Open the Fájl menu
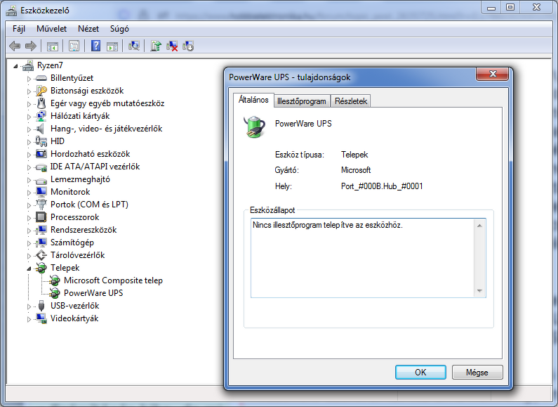 click(x=19, y=29)
